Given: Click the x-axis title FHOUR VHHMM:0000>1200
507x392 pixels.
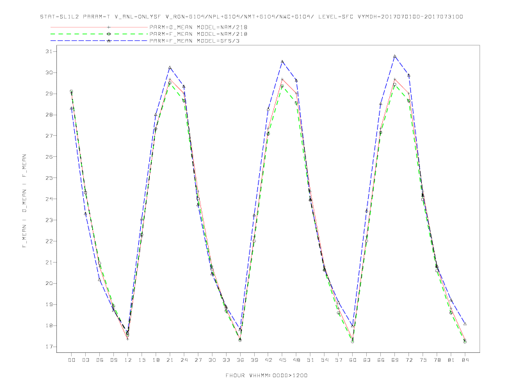Looking at the screenshot, I should tap(266, 375).
